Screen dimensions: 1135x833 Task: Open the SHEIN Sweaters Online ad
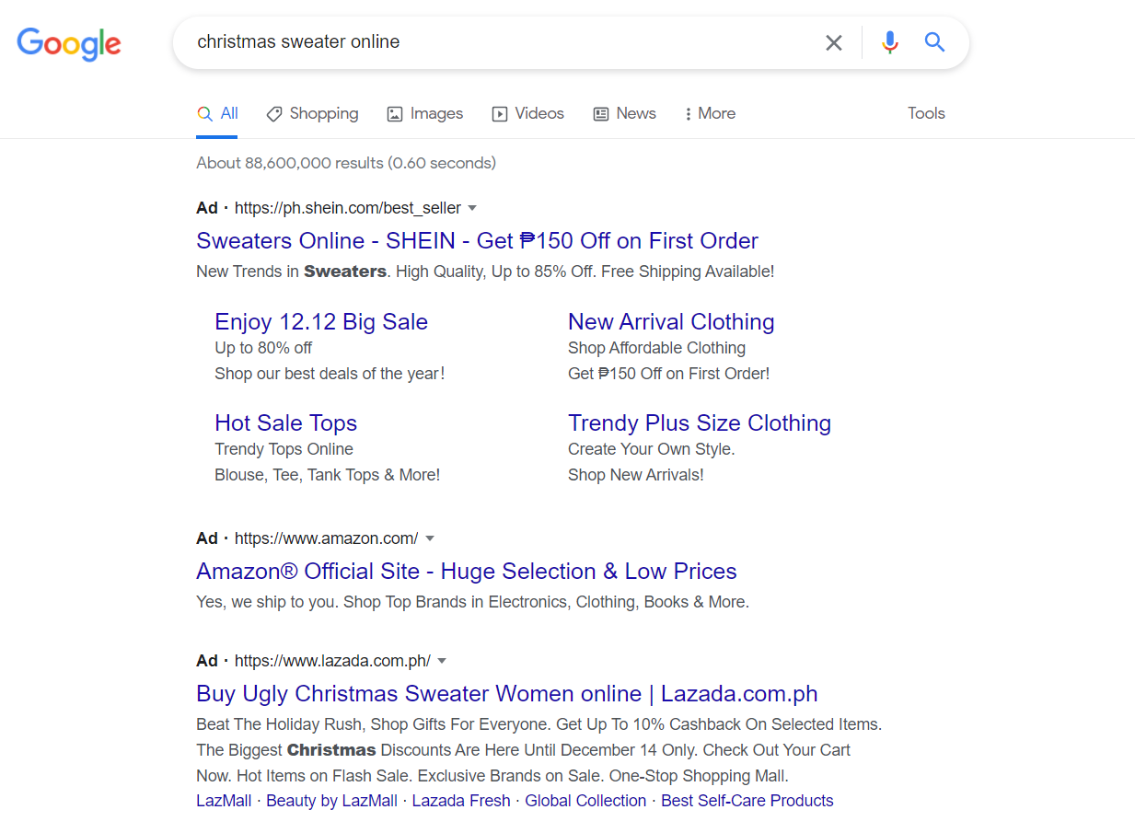click(477, 240)
